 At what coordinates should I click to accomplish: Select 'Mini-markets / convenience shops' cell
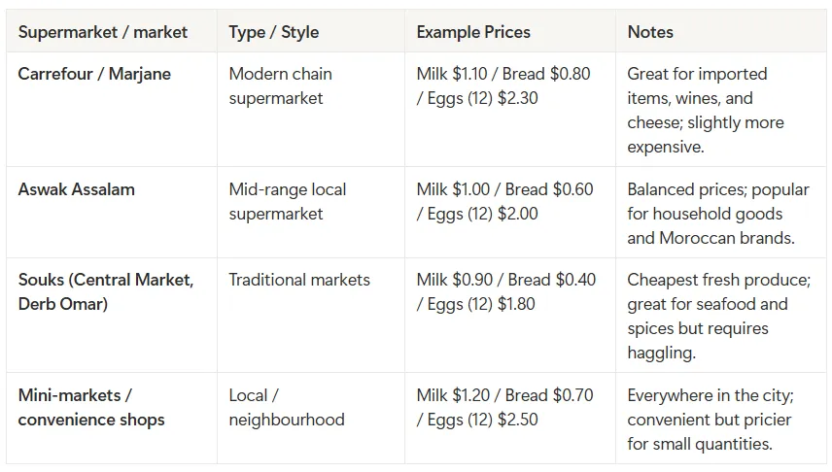pyautogui.click(x=91, y=407)
